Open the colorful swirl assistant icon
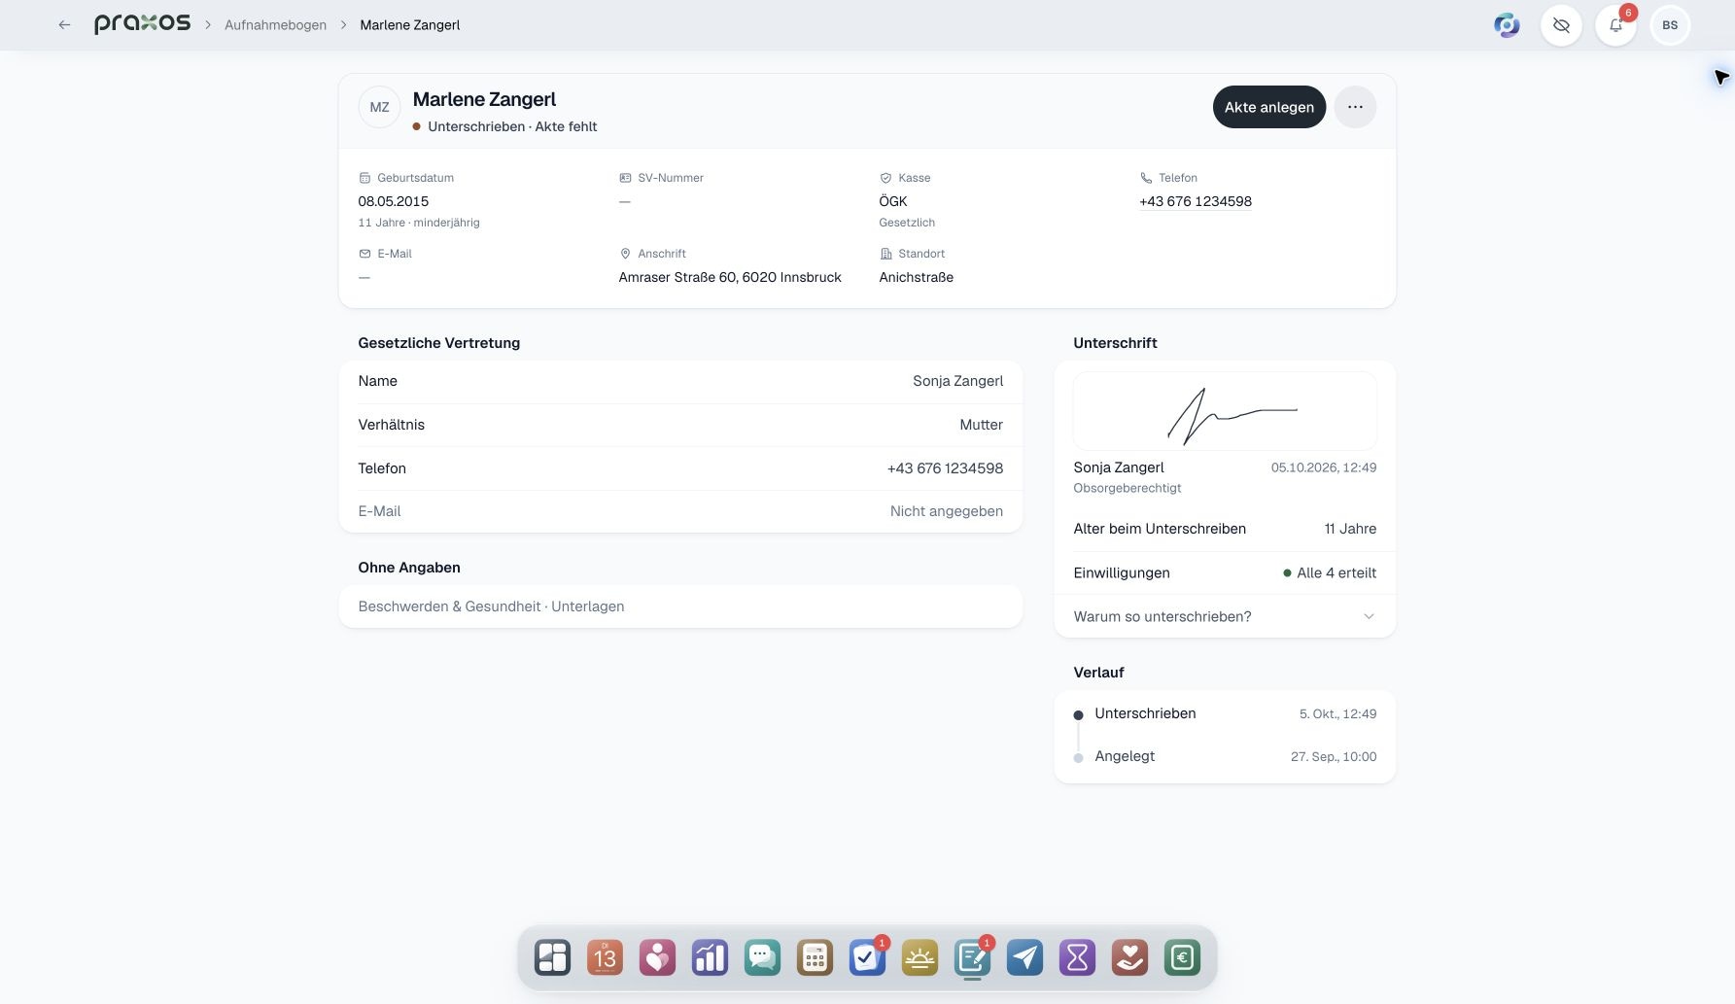Screen dimensions: 1735x1004 1507,25
